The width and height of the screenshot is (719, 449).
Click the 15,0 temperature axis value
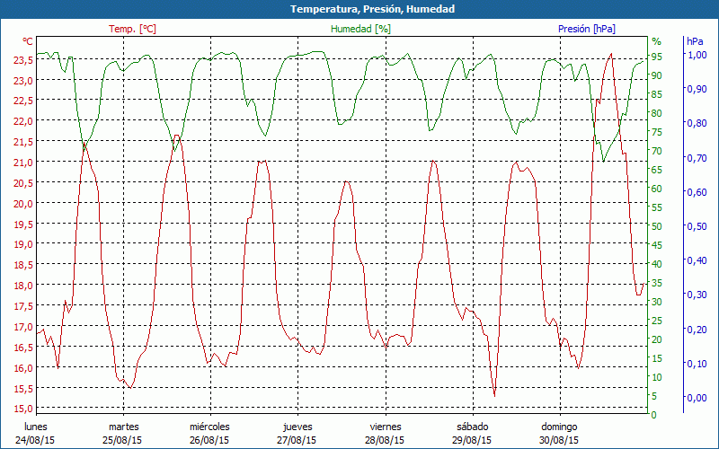point(24,409)
